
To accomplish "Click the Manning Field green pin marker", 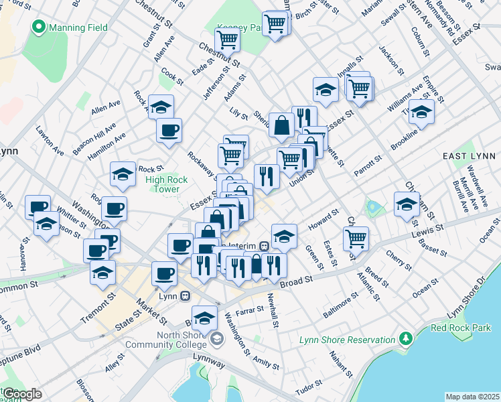I will click(38, 27).
